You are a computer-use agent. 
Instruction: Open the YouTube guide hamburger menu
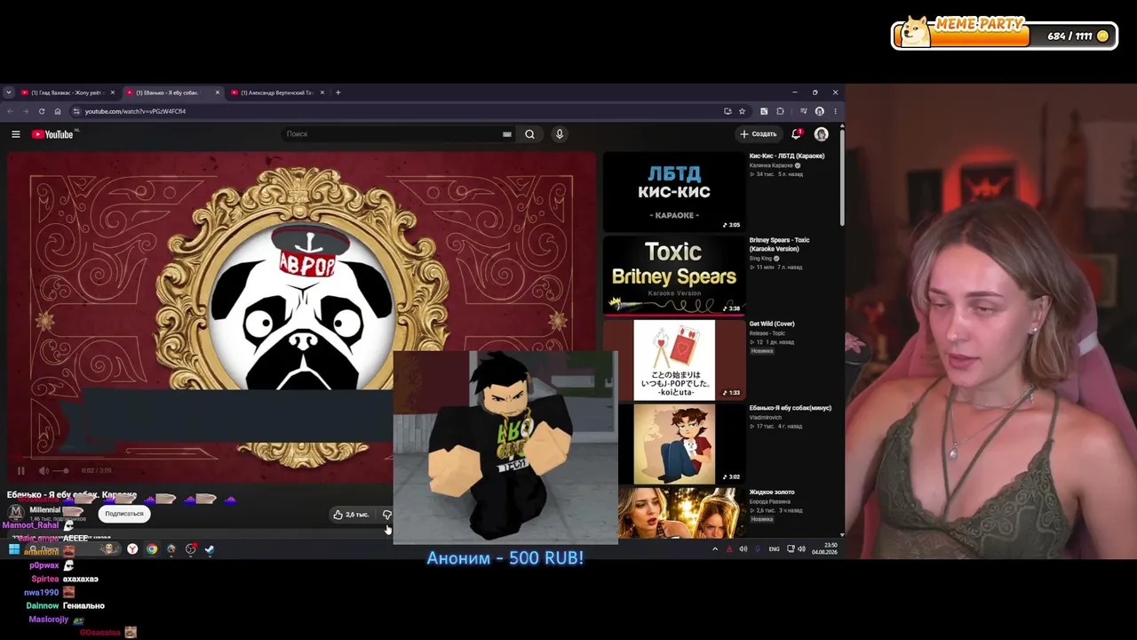click(16, 134)
